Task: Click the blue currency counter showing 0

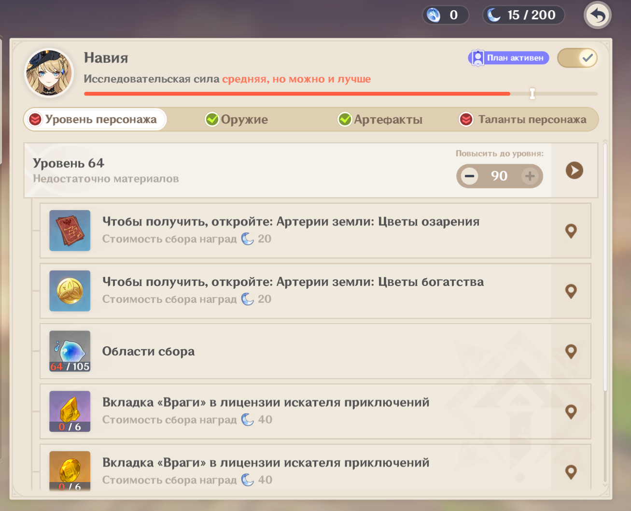Action: [446, 15]
